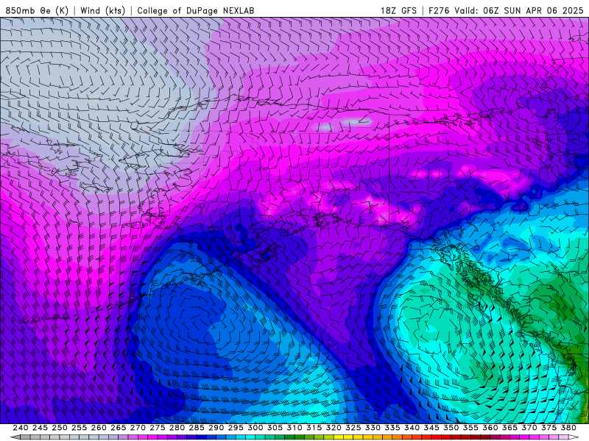Click legend value 305
This screenshot has width=589, height=441.
(x=275, y=428)
